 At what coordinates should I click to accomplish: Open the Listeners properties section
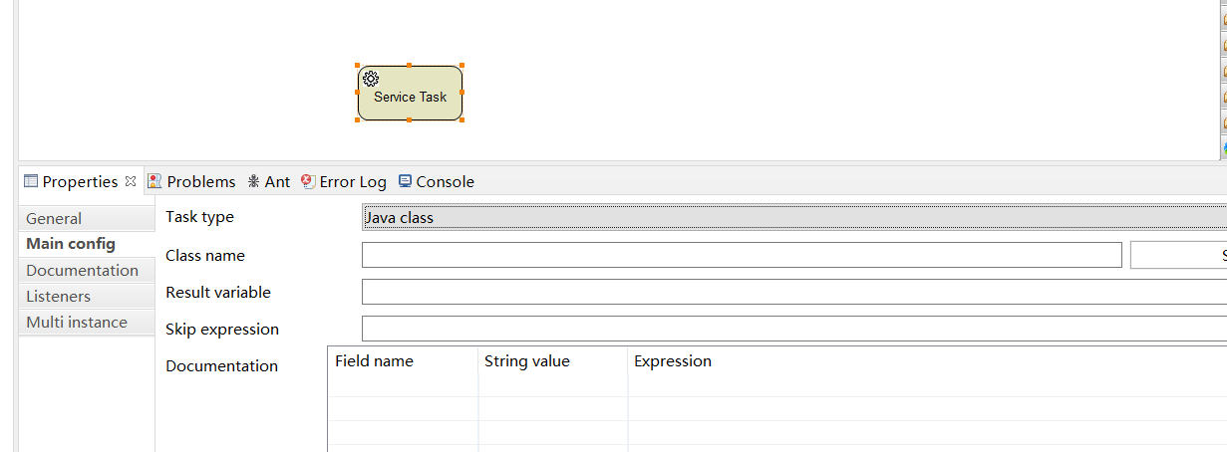[x=58, y=297]
